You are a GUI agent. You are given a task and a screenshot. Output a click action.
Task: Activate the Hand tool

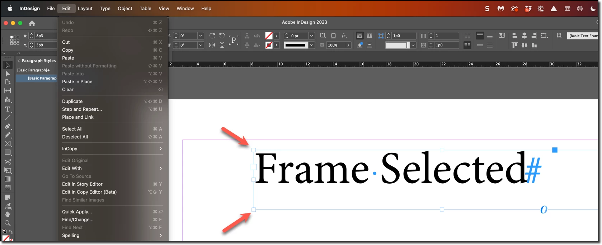pyautogui.click(x=8, y=215)
